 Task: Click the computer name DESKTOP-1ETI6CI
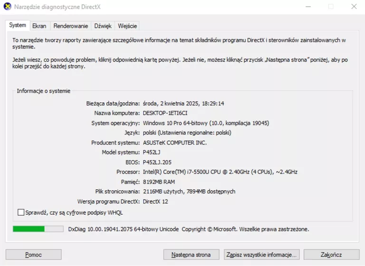(x=165, y=113)
